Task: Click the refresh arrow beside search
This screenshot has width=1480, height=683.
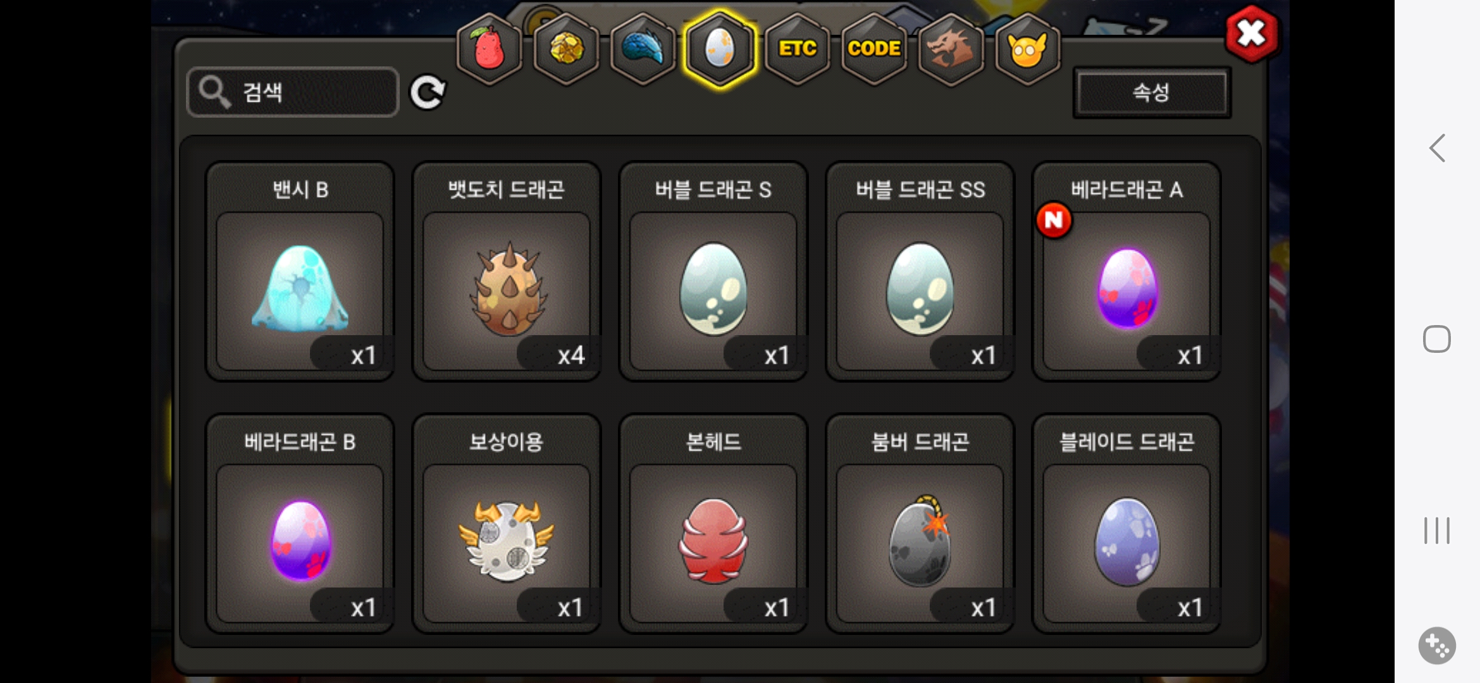Action: tap(428, 92)
